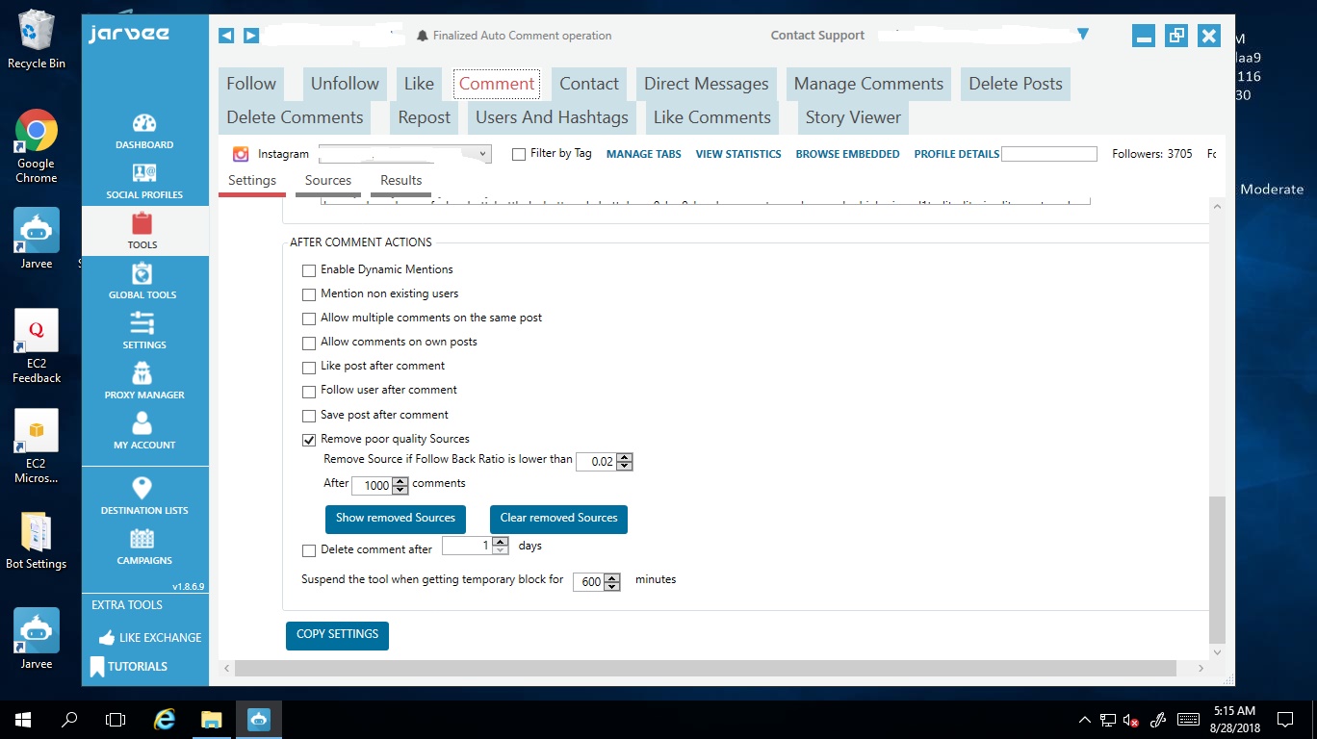This screenshot has height=739, width=1317.
Task: Switch to the Sources sub-tab
Action: pos(328,181)
